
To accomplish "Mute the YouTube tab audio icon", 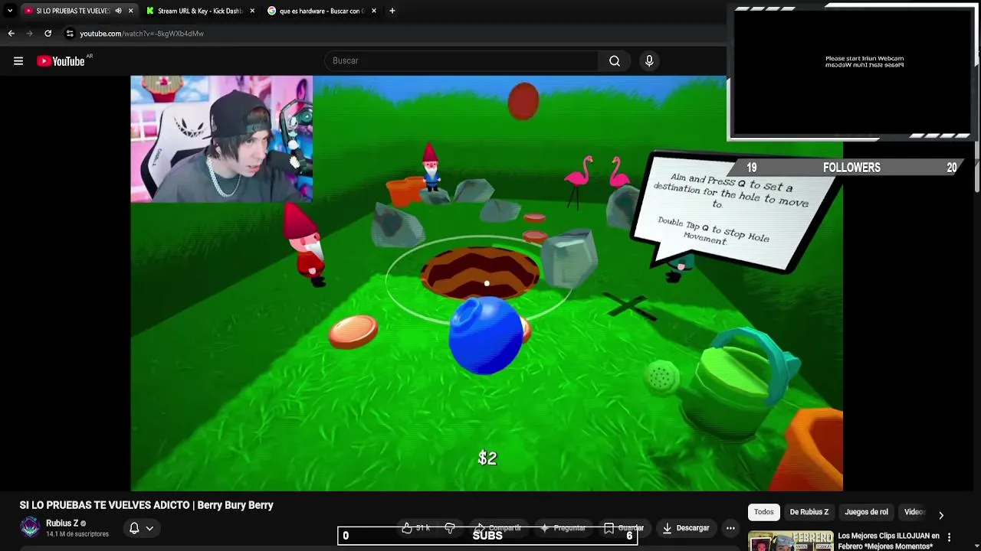I will pos(118,11).
